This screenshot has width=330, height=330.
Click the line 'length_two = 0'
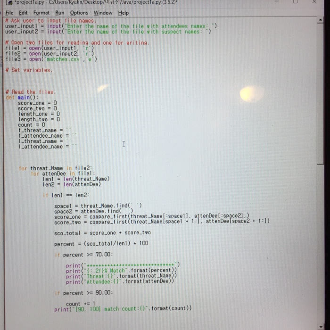click(39, 119)
